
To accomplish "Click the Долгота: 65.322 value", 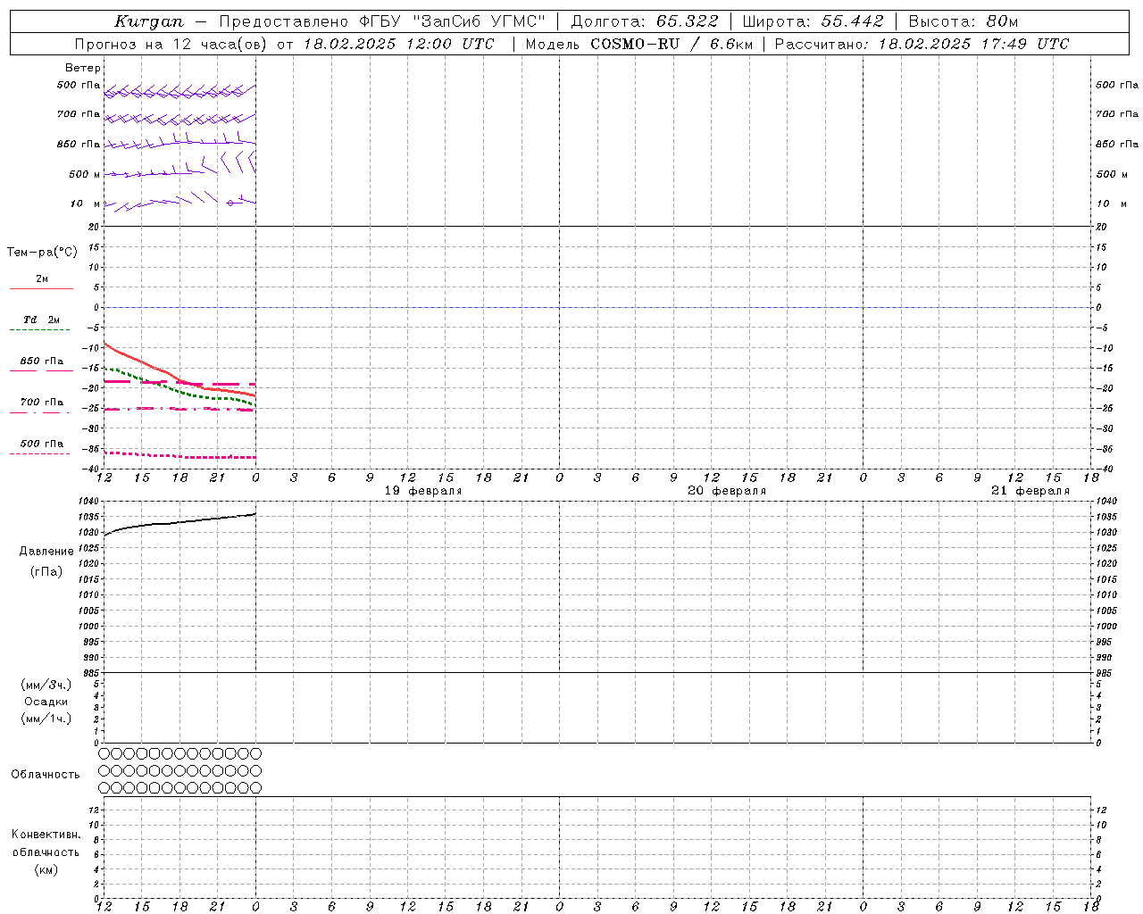I will tap(644, 21).
